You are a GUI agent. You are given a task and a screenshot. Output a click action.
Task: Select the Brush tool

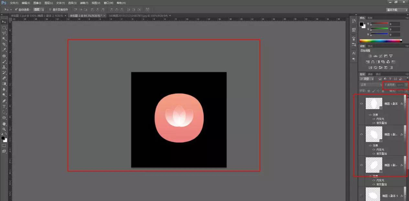click(x=4, y=61)
